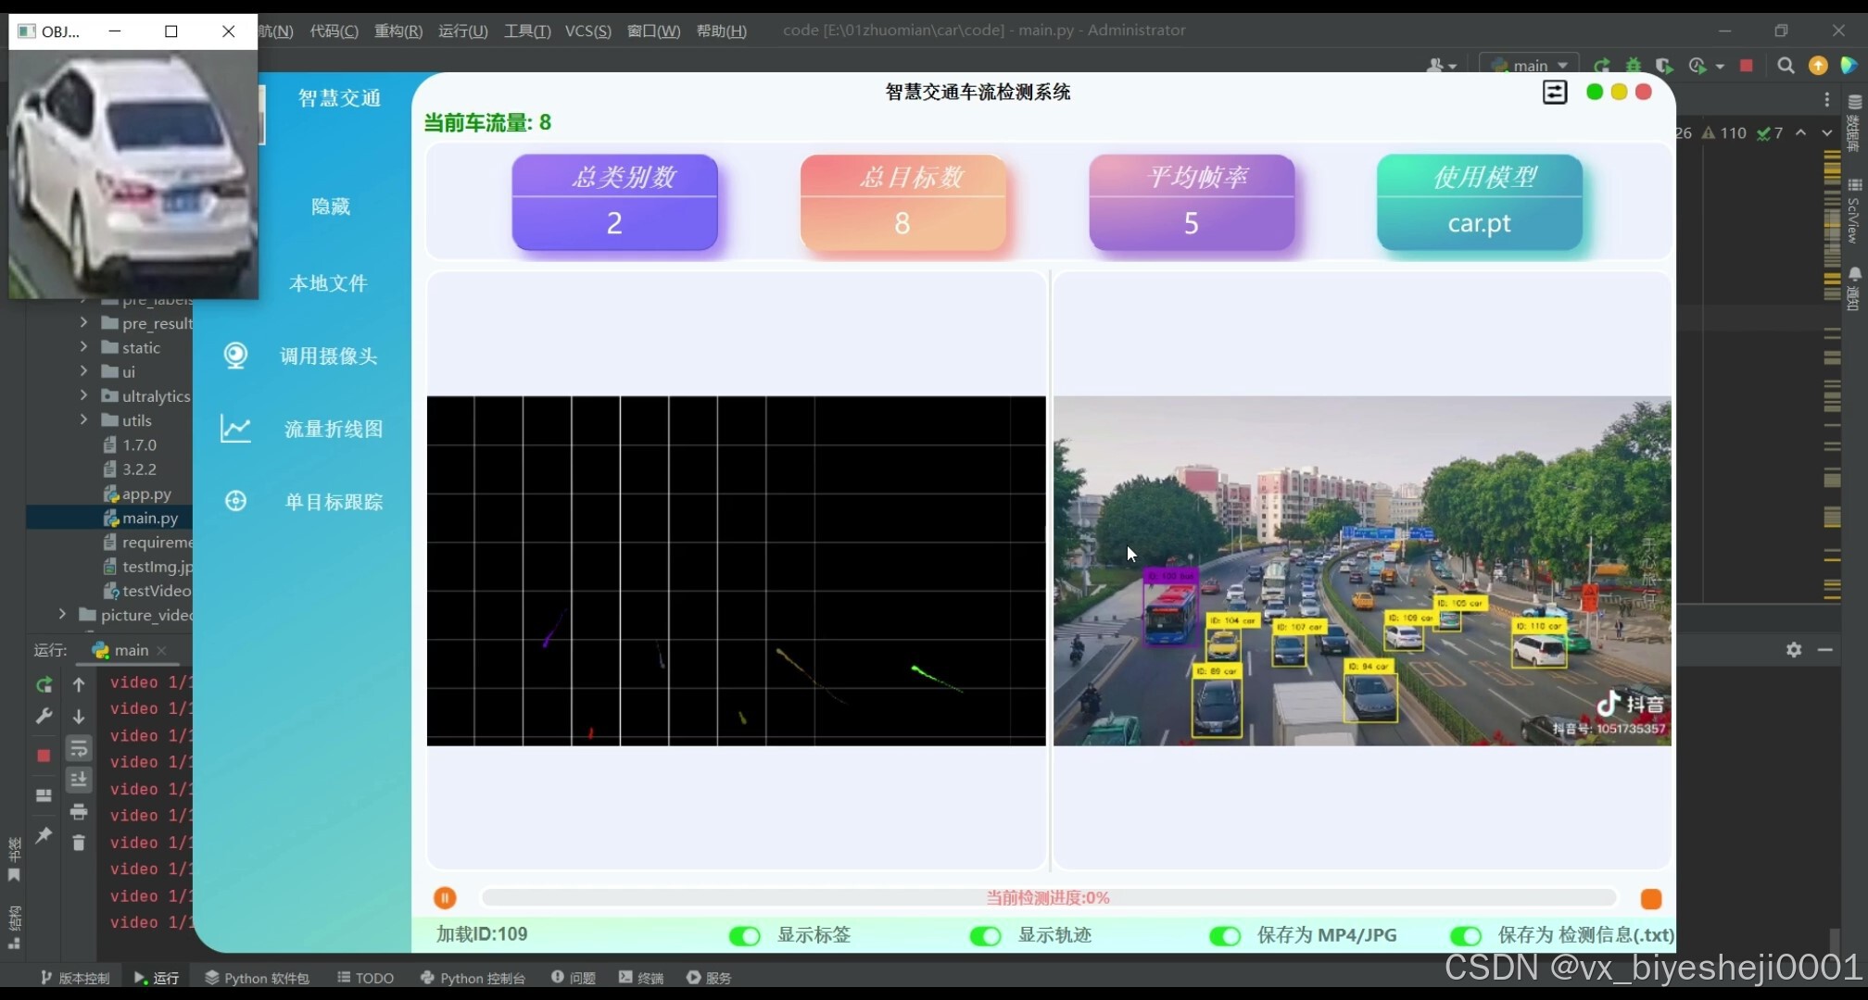Open the 工具(T) menu

tap(527, 31)
